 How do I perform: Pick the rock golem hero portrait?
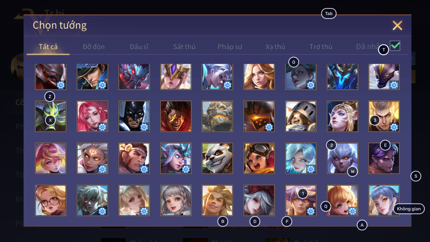pos(218,116)
